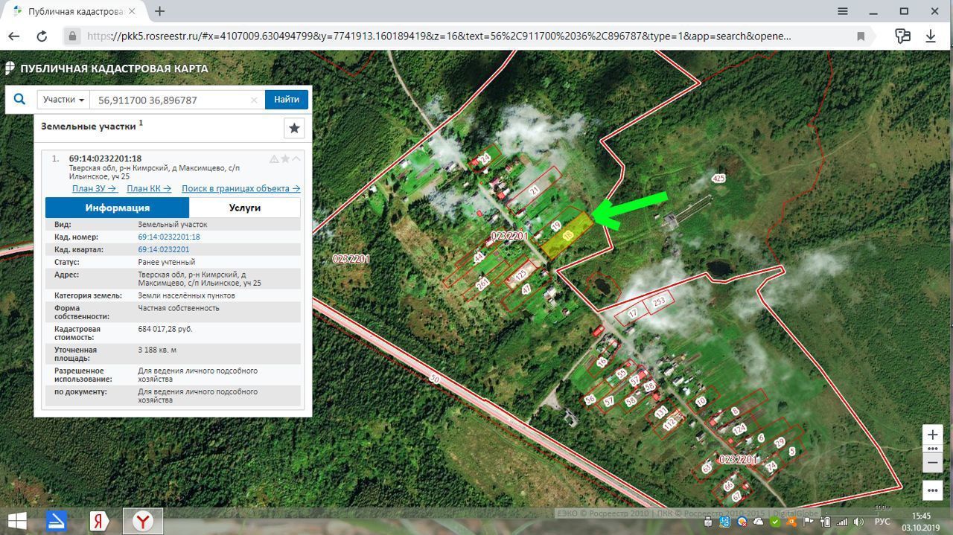Open the Action Center flag tray icon
953x535 pixels.
coord(808,522)
